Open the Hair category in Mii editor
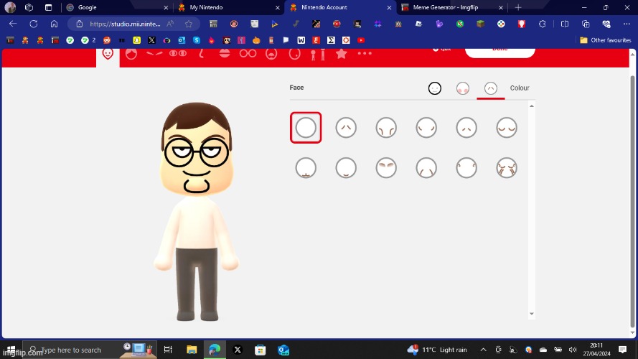Viewport: 638px width, 359px height. [x=131, y=54]
